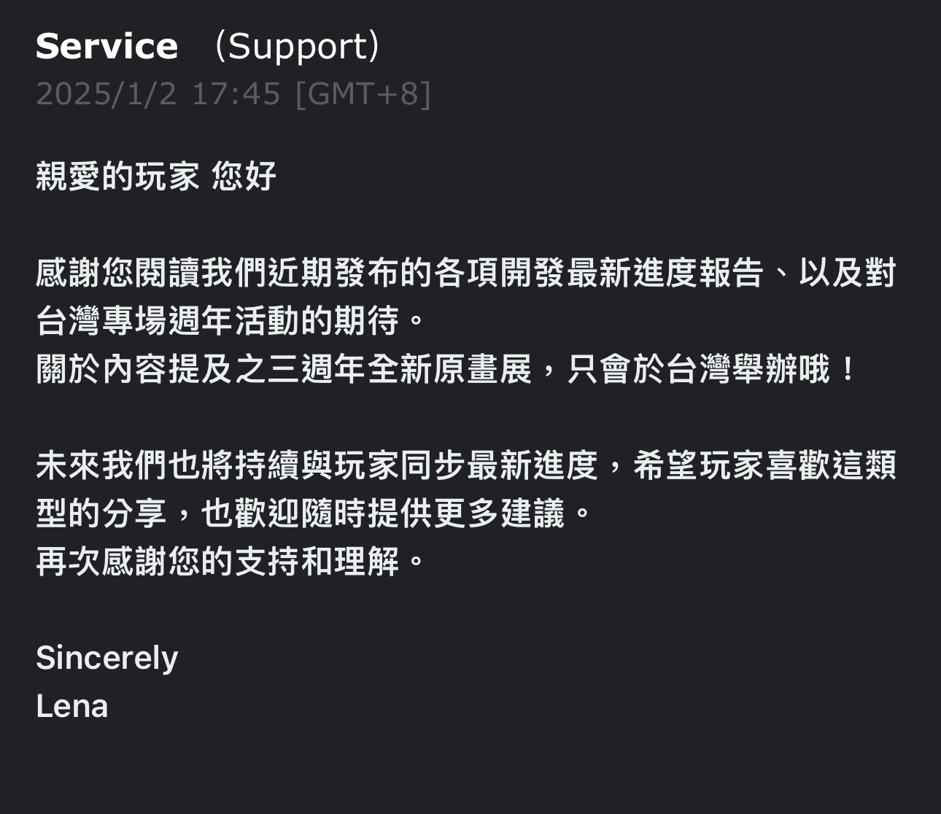This screenshot has width=941, height=814.
Task: Click the Sincerely sign-off text
Action: point(107,658)
